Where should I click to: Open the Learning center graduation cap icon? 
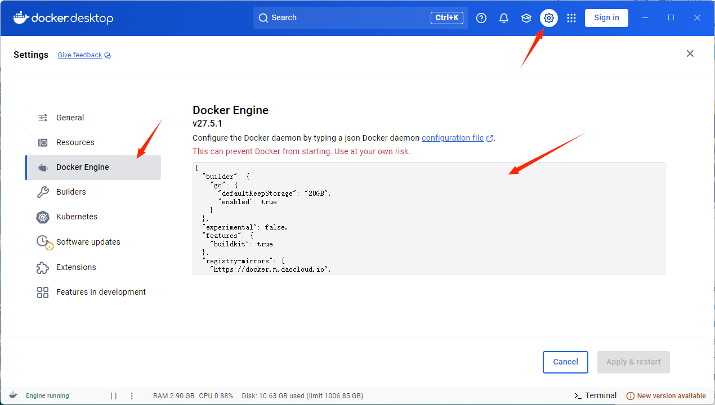click(526, 18)
